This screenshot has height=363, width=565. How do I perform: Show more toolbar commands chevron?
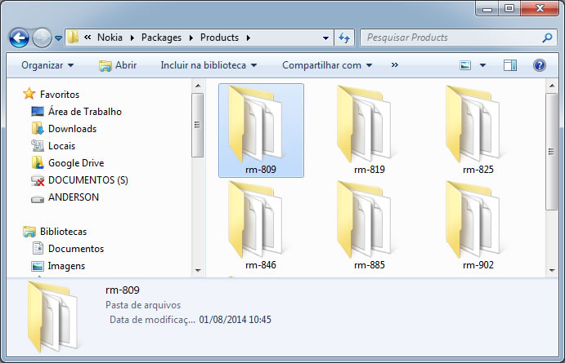pyautogui.click(x=395, y=65)
